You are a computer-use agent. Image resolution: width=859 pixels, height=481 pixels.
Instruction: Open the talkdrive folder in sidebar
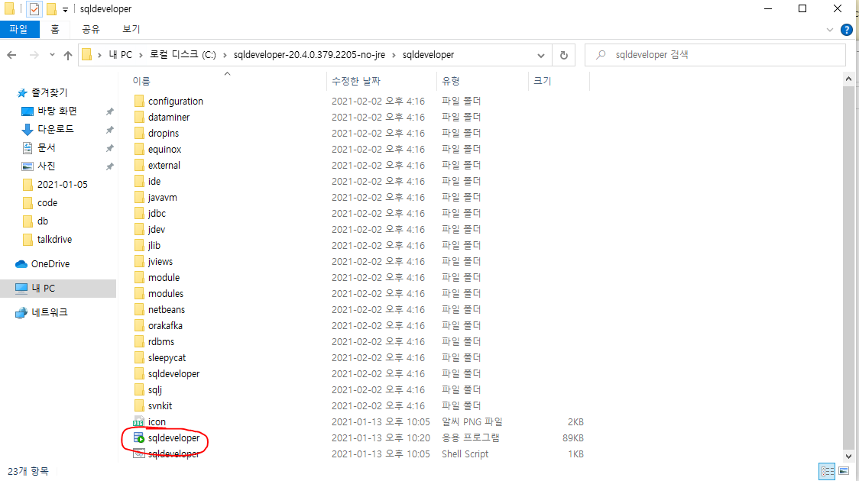[x=54, y=240]
